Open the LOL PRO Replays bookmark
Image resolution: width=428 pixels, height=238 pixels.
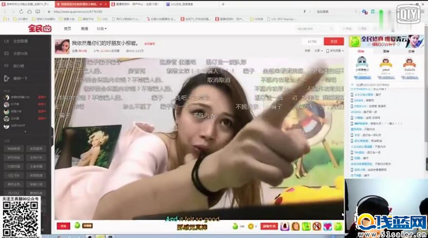click(282, 19)
